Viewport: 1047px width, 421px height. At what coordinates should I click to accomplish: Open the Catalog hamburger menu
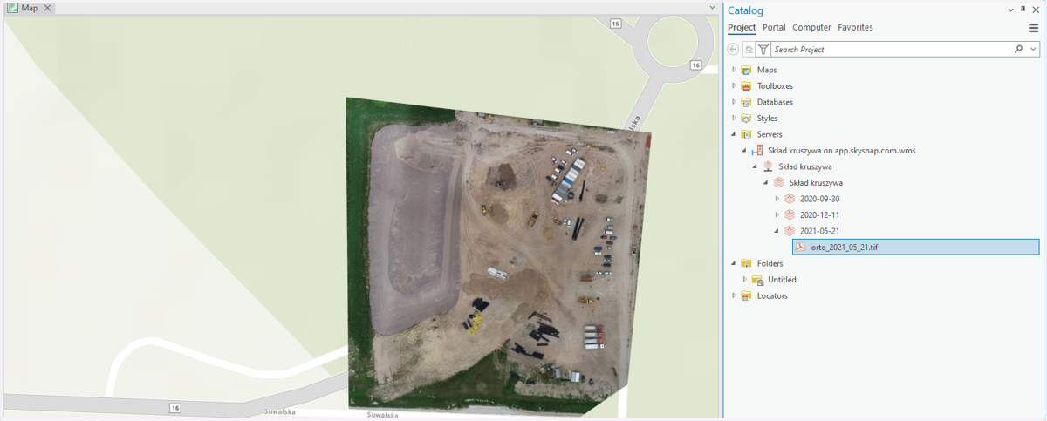(x=1033, y=28)
